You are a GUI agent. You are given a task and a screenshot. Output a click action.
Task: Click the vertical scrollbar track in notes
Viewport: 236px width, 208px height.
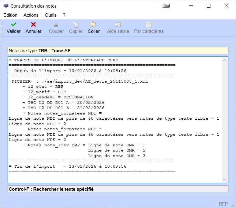(x=225, y=121)
